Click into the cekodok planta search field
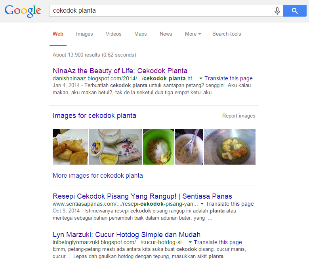The height and width of the screenshot is (260, 309). pyautogui.click(x=162, y=11)
